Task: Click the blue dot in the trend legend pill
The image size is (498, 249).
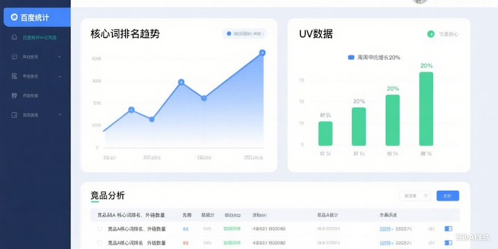Action: click(229, 33)
